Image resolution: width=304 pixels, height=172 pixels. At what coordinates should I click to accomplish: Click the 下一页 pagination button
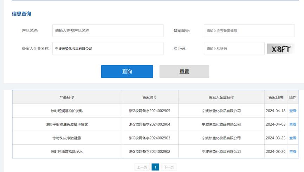point(169,167)
